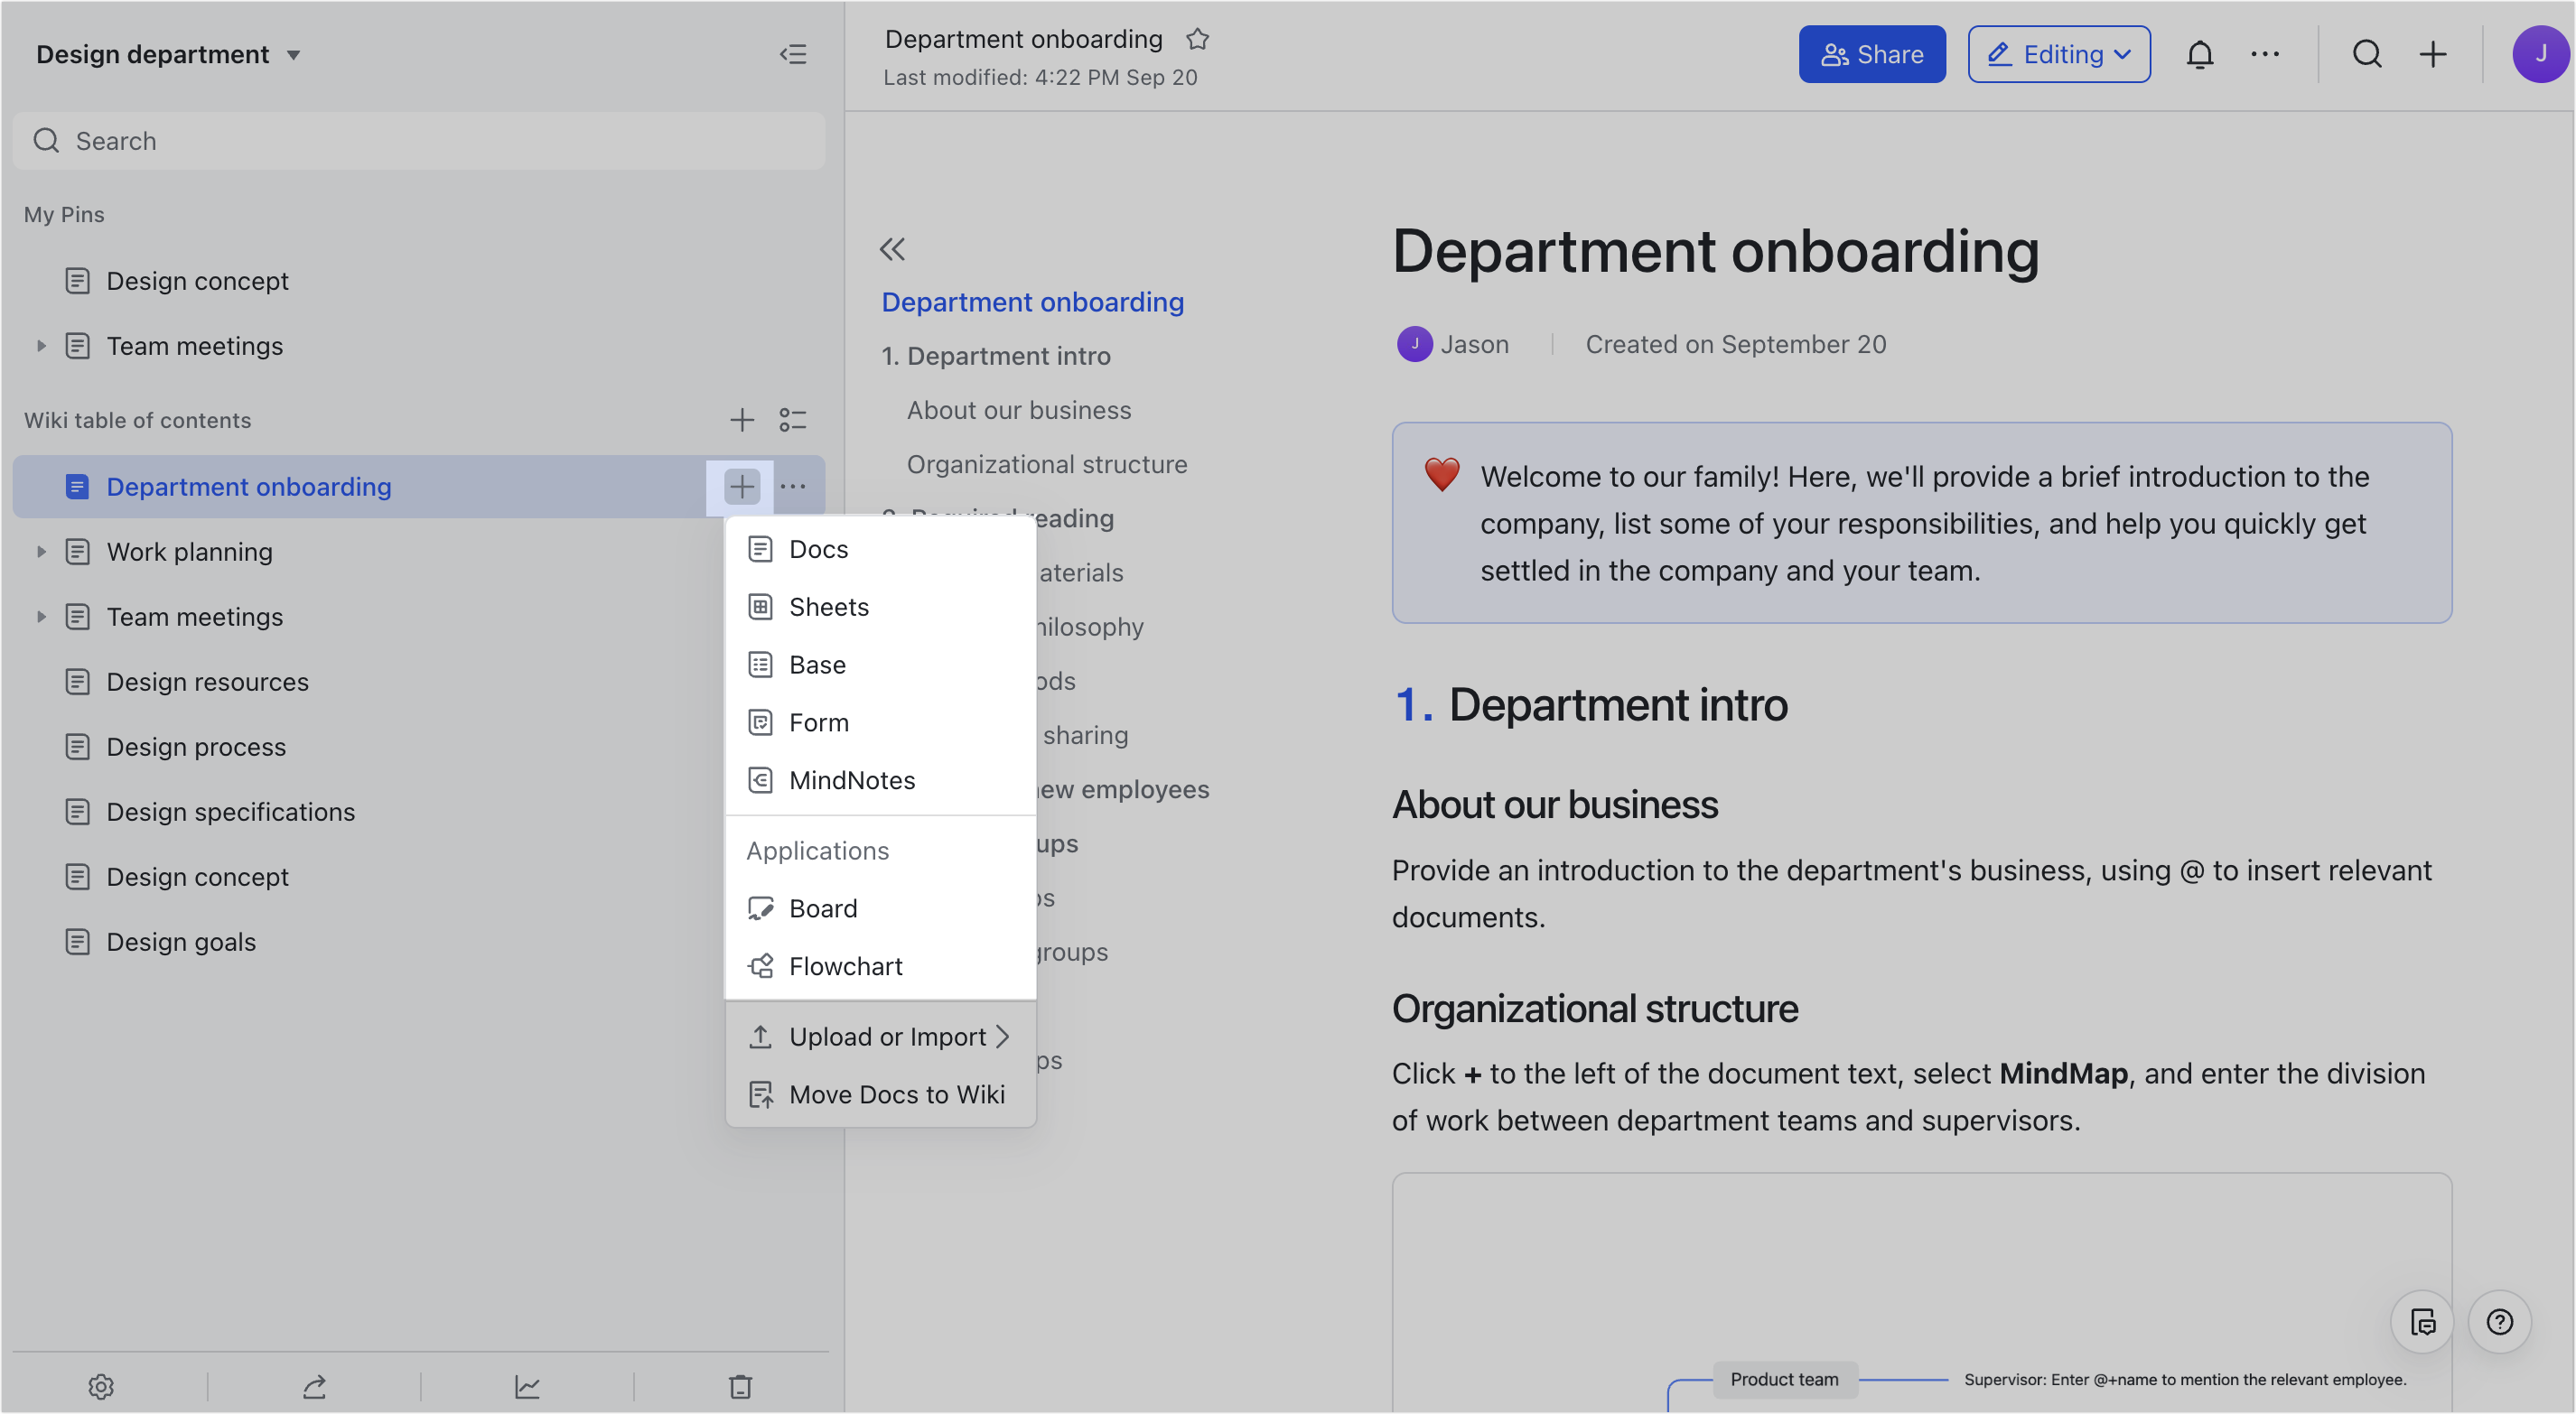Image resolution: width=2576 pixels, height=1414 pixels.
Task: Jump to Organizational structure in the outline
Action: point(1046,463)
